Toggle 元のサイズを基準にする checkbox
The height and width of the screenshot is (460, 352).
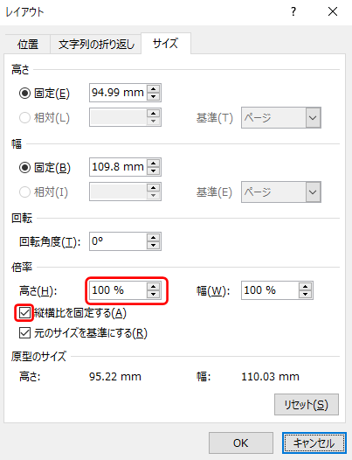[24, 333]
